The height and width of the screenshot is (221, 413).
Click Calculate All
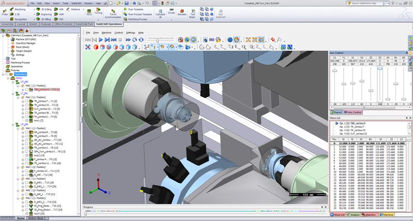point(160,14)
